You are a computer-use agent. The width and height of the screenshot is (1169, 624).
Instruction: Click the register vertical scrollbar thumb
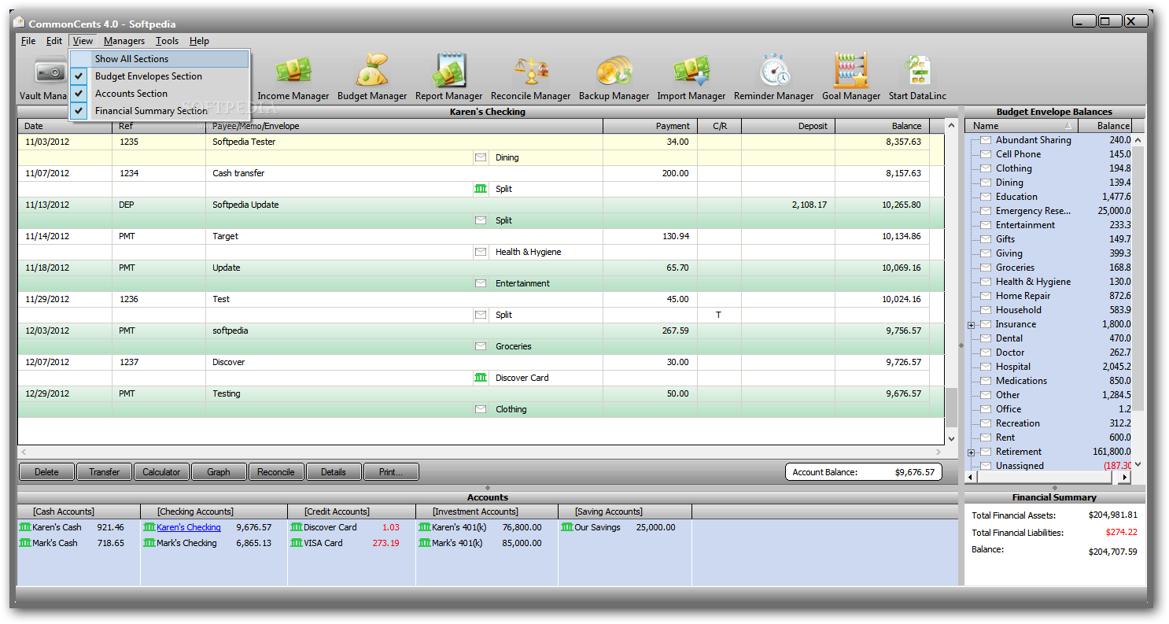[x=951, y=408]
